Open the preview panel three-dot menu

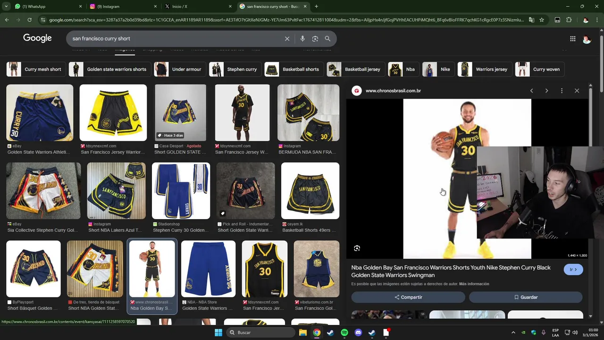pos(562,91)
